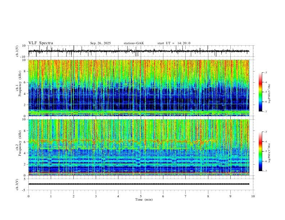Select the "start UT = 14:20:0" text
This screenshot has height=220, width=285.
point(174,43)
